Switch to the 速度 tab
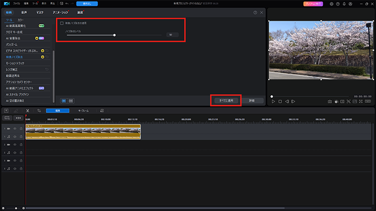The width and height of the screenshot is (376, 211). click(80, 12)
